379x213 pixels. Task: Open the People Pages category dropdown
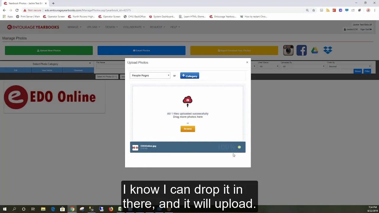(150, 75)
